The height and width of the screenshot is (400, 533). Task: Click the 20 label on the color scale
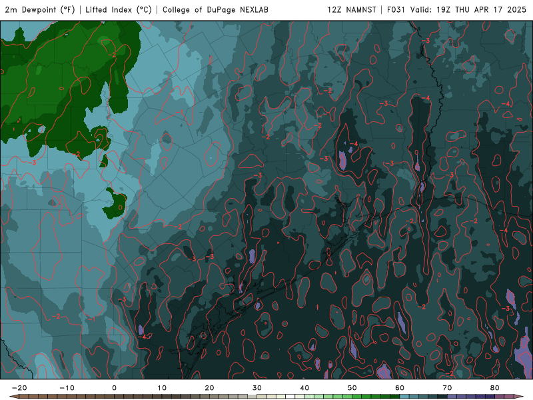[209, 388]
